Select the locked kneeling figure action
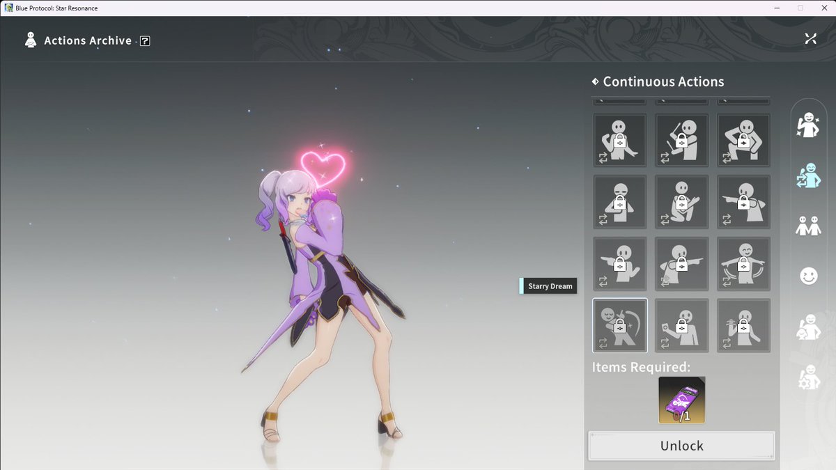 coord(682,202)
